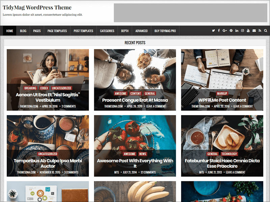Open post Awesome Post With Everything With It

(x=135, y=163)
